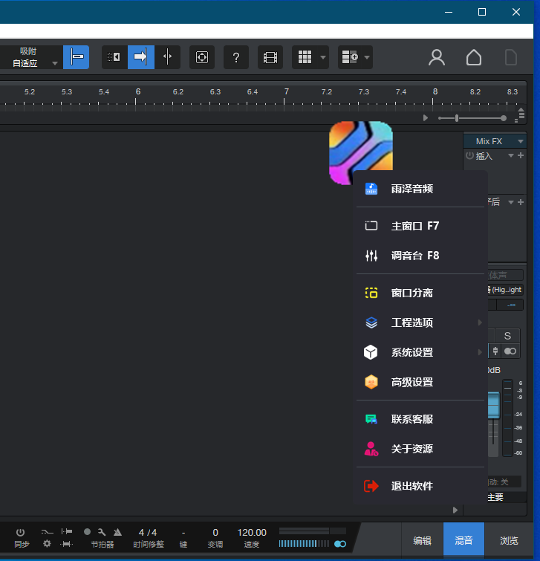Choose 退出软件 in the popup menu
The width and height of the screenshot is (540, 561).
coord(411,486)
